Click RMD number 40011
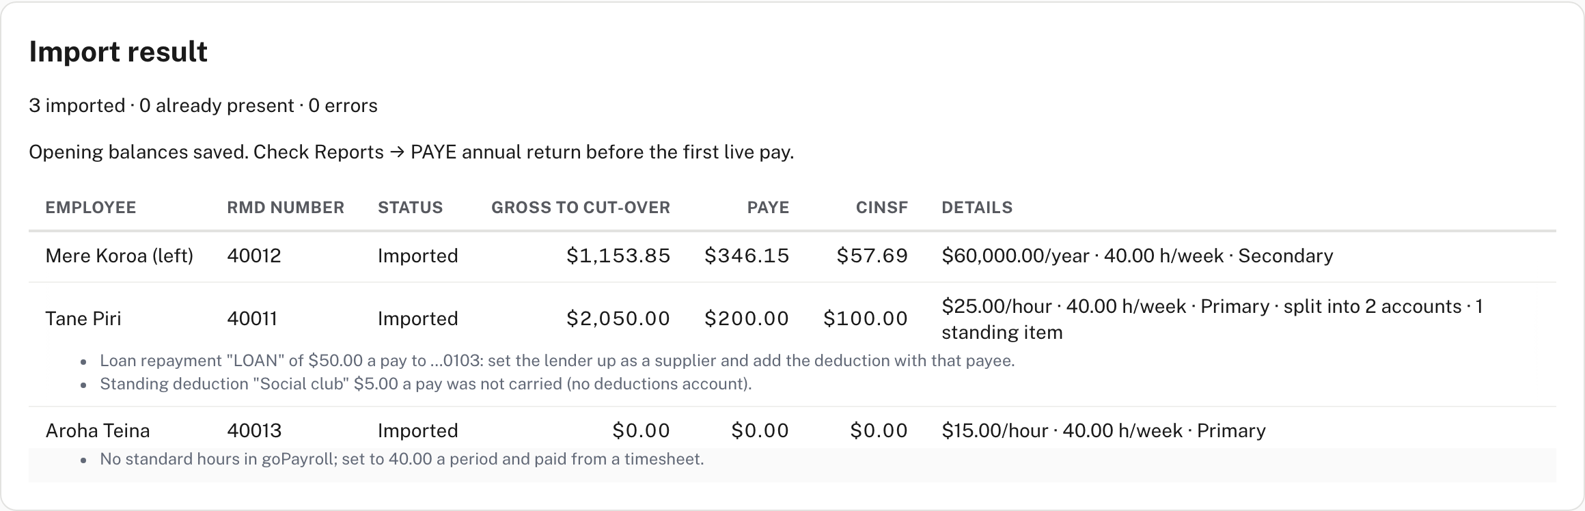Screen dimensions: 1585x511 (x=252, y=319)
